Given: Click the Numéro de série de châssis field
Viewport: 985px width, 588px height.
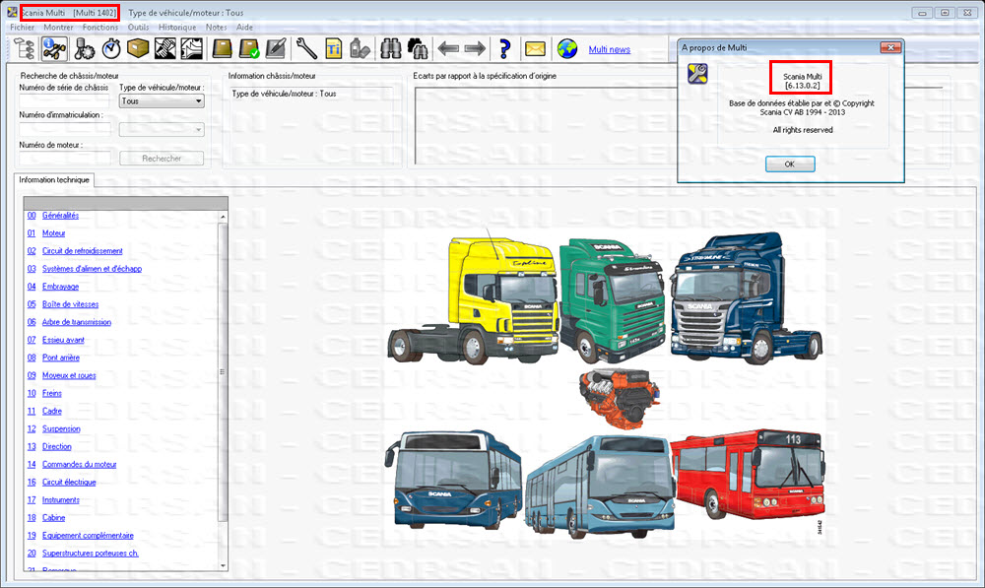Looking at the screenshot, I should tap(65, 101).
